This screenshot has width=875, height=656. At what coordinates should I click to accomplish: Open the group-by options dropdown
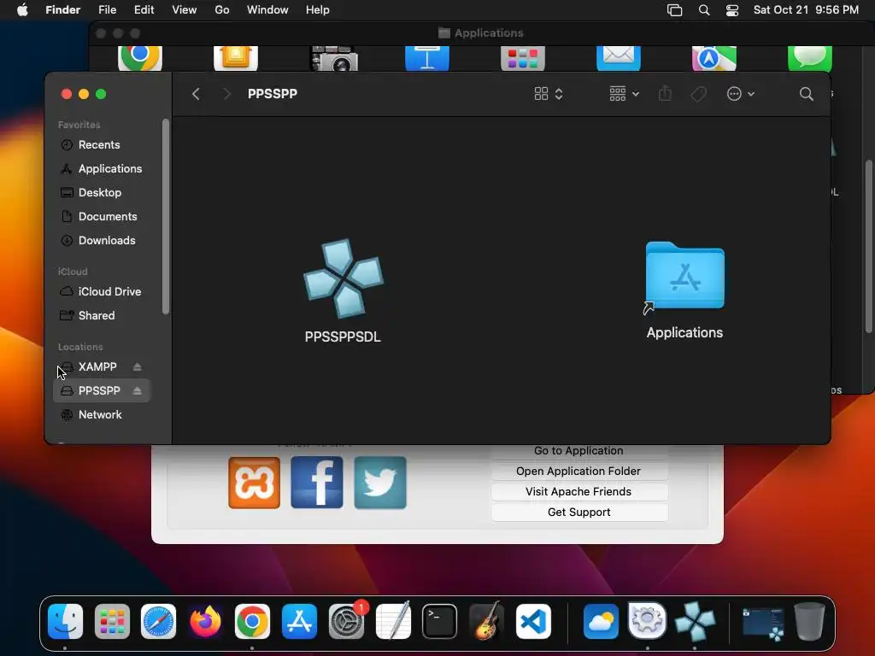[624, 94]
